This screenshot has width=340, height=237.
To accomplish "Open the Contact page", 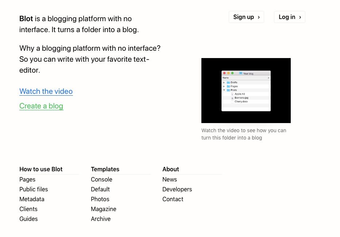I will 173,199.
